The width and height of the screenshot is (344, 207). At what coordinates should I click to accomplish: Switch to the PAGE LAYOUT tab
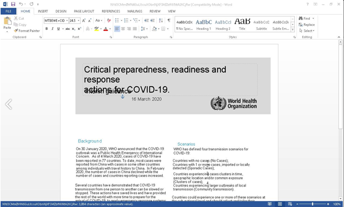click(x=84, y=11)
